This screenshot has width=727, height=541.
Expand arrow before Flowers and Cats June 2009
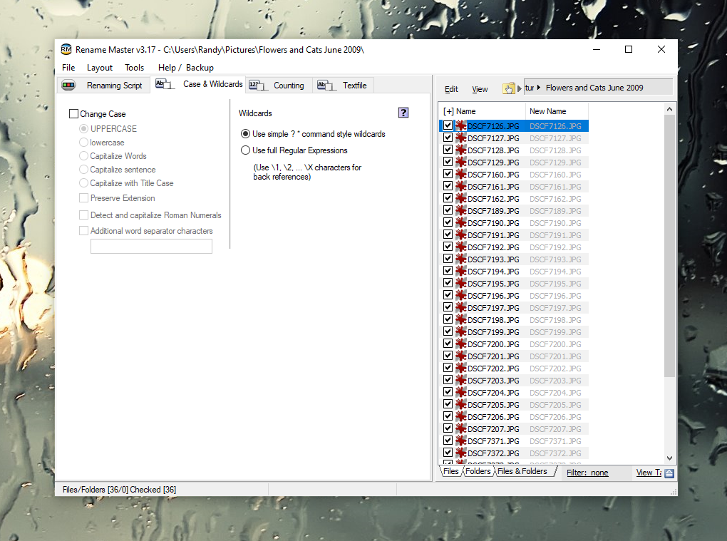click(x=539, y=88)
